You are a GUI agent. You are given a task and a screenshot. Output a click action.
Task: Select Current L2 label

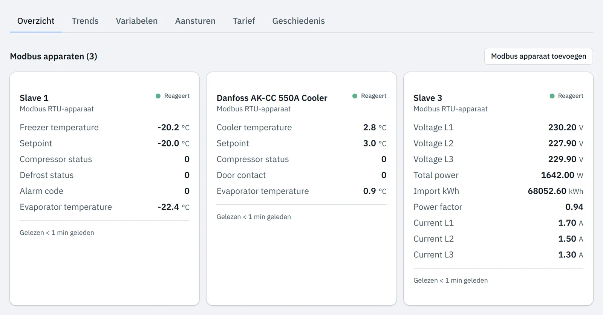pyautogui.click(x=433, y=239)
